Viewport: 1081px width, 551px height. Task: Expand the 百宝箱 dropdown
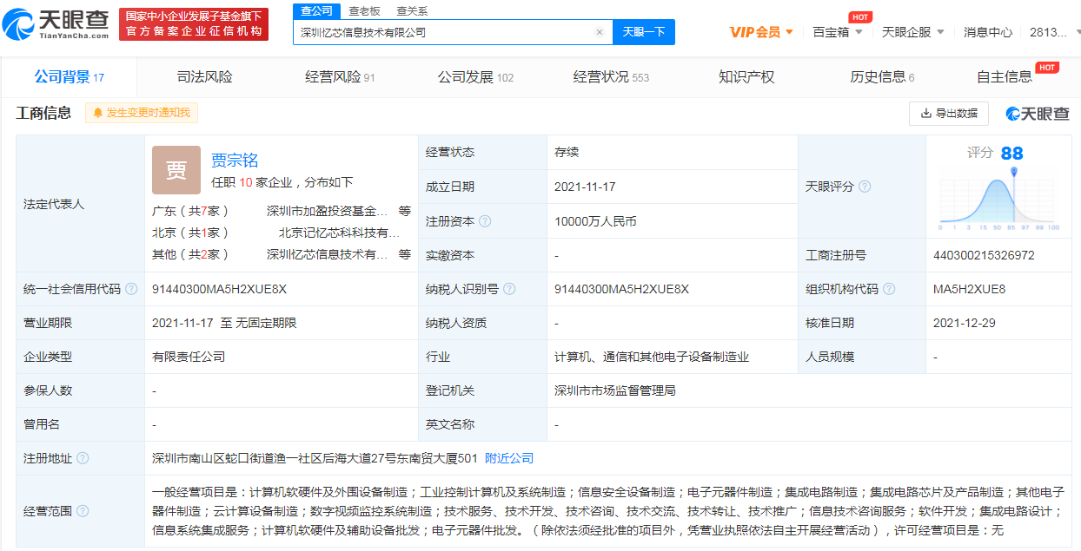[x=838, y=32]
